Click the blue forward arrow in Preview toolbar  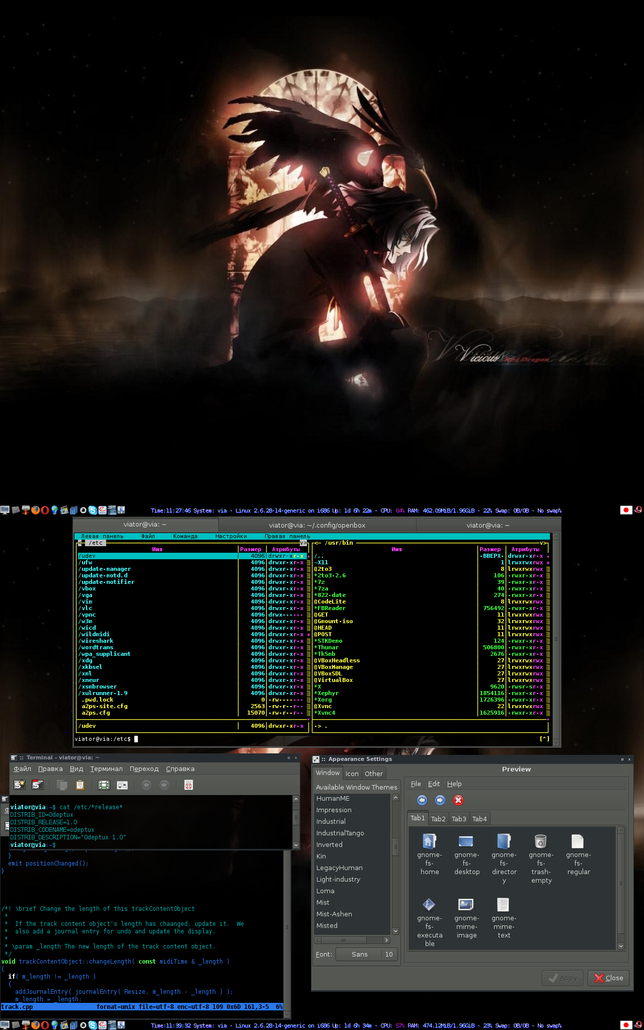coord(440,800)
